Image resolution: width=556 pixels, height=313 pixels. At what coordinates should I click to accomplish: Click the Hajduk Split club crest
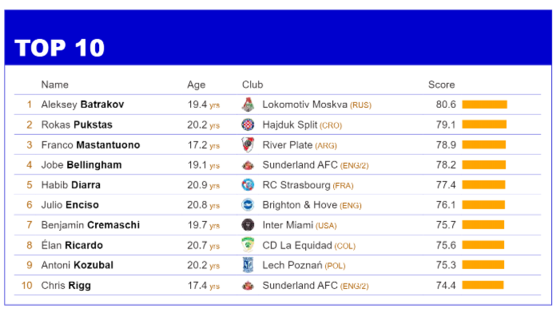point(248,125)
